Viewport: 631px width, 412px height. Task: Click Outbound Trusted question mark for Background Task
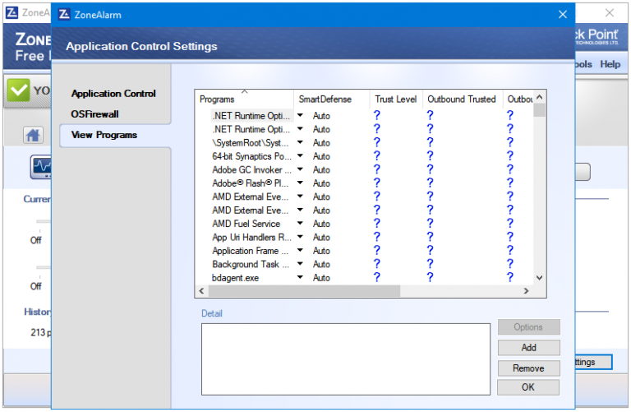pyautogui.click(x=430, y=264)
